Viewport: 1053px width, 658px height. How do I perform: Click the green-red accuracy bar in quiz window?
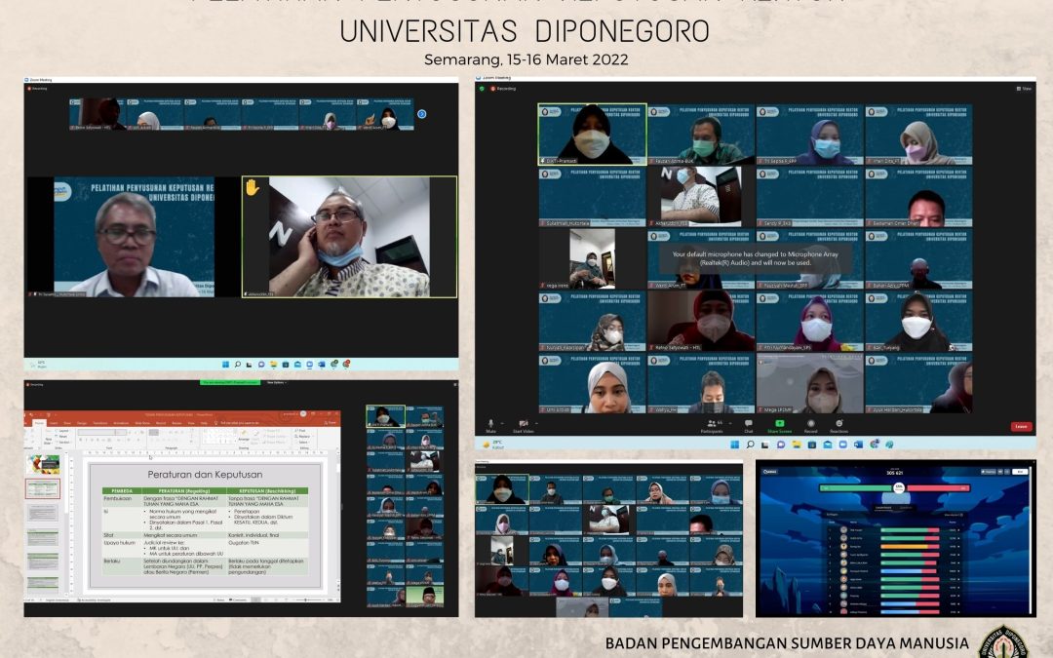pyautogui.click(x=895, y=488)
